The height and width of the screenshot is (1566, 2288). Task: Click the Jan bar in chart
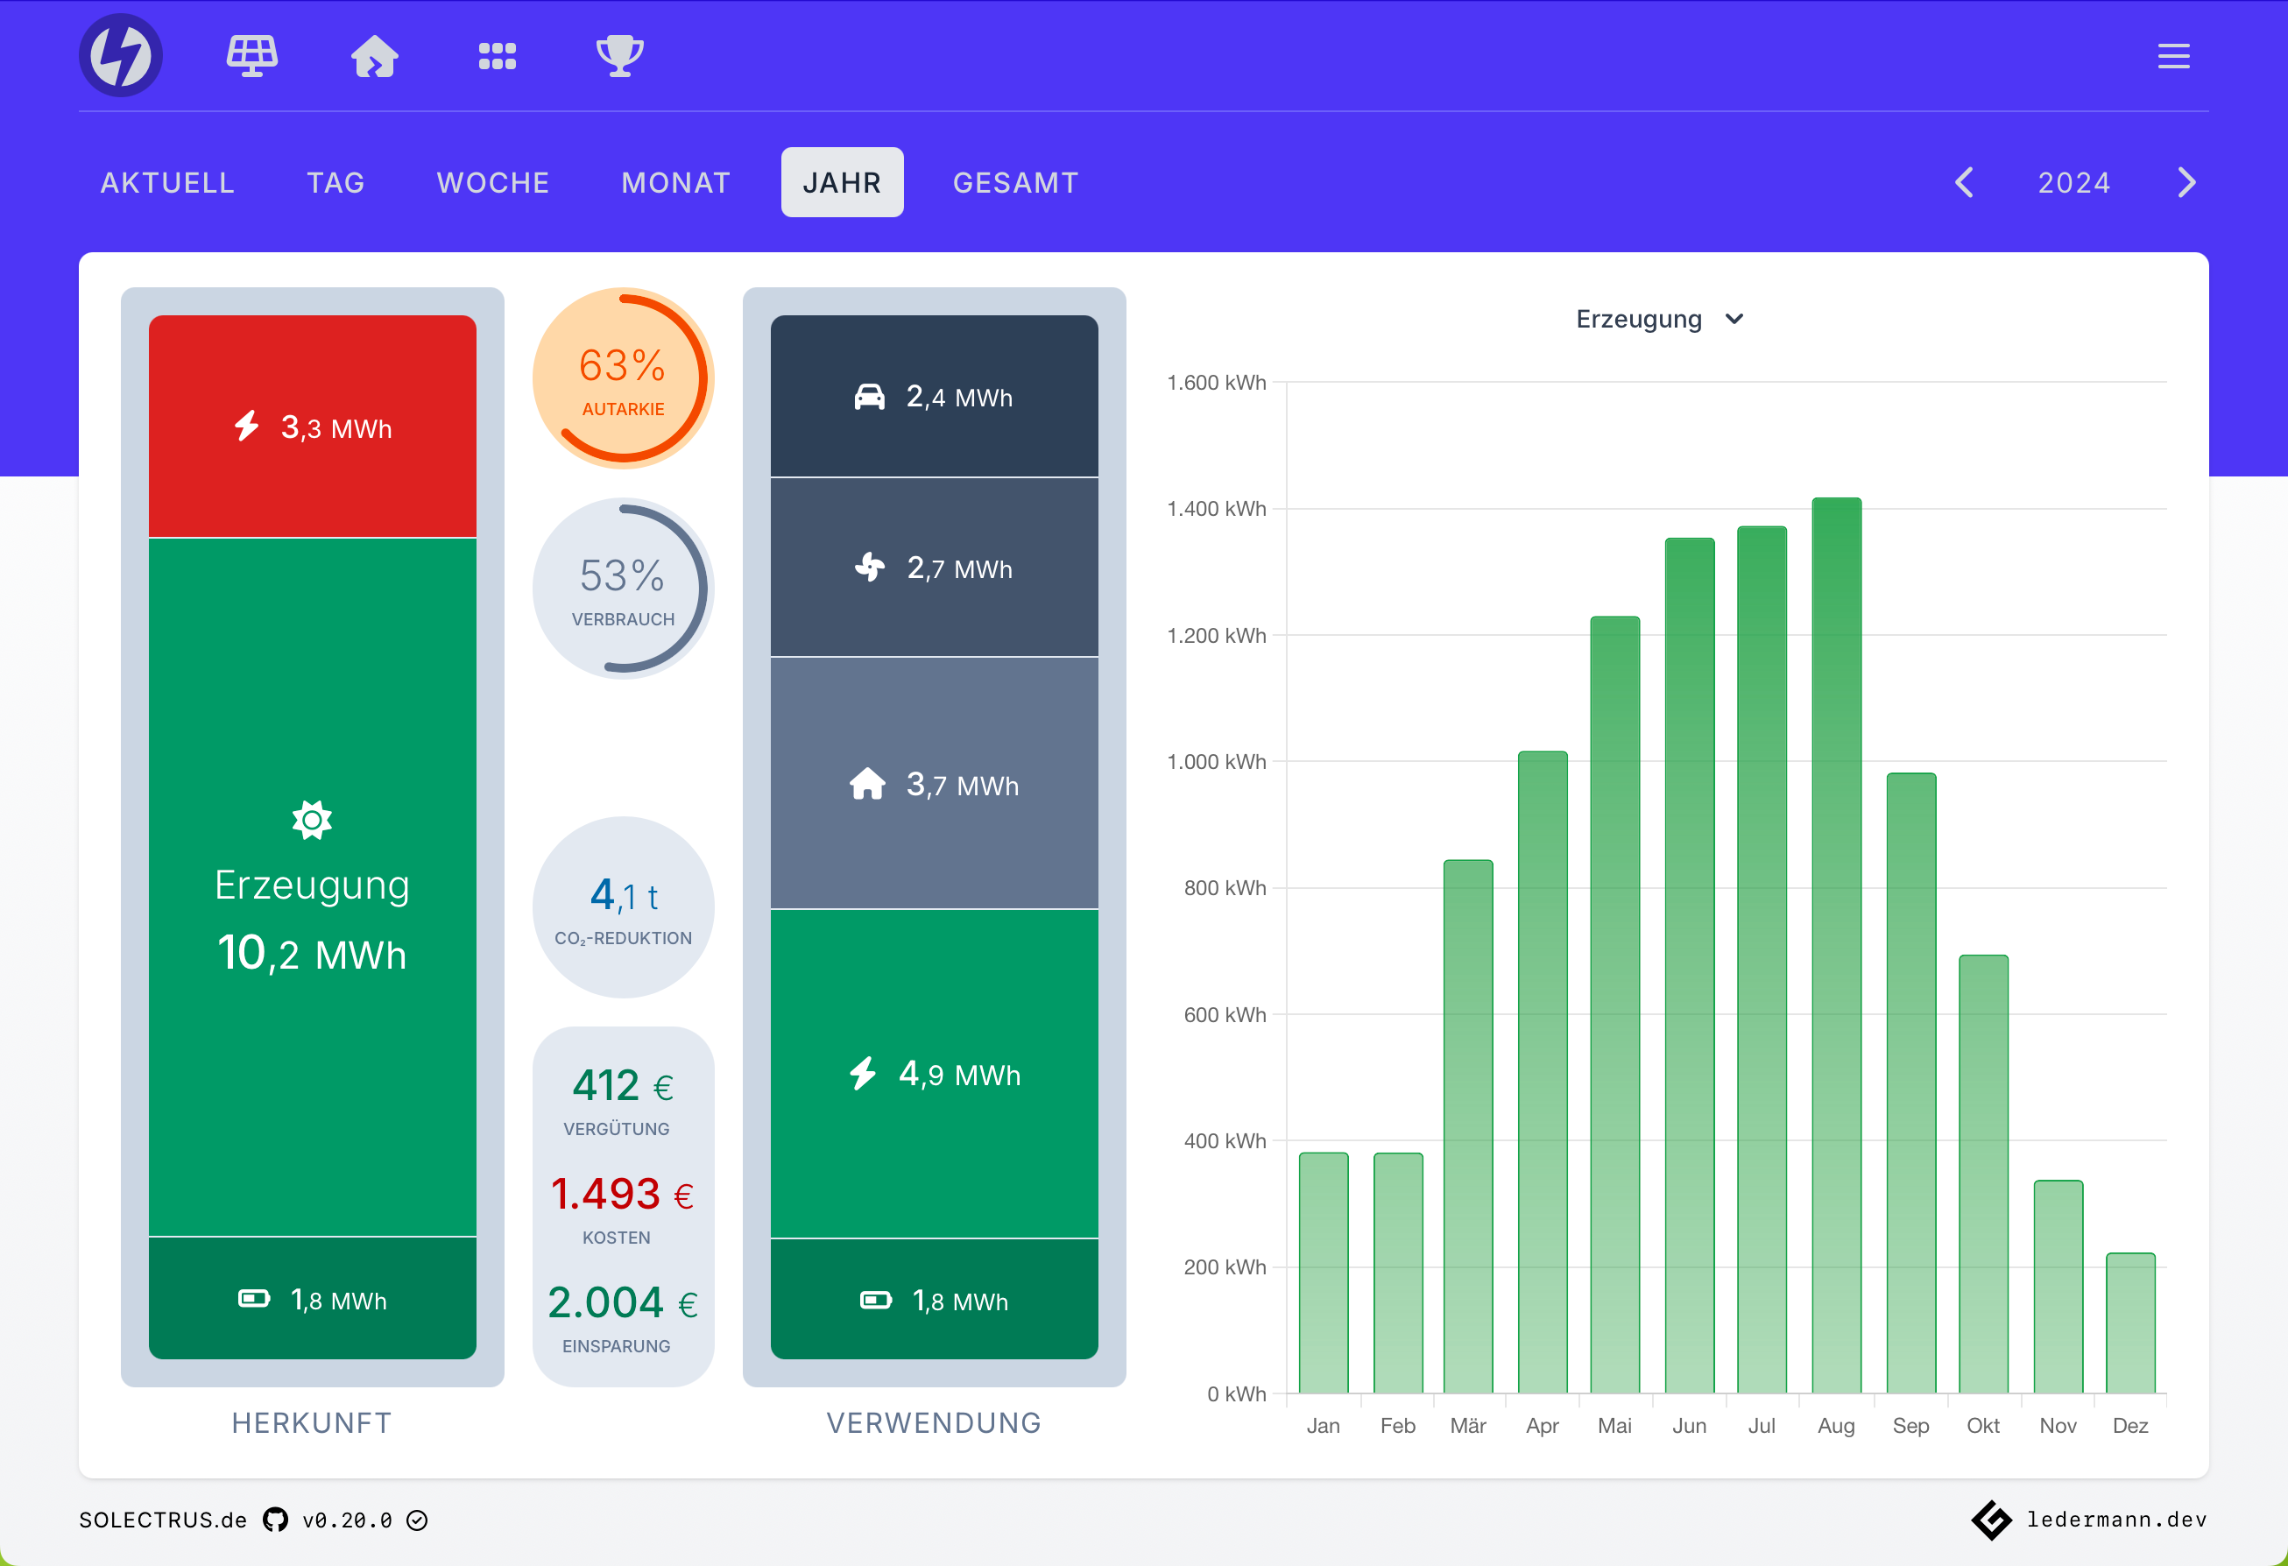coord(1324,1273)
